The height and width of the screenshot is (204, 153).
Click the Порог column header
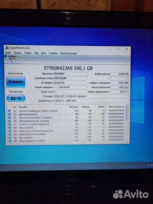pos(101,107)
